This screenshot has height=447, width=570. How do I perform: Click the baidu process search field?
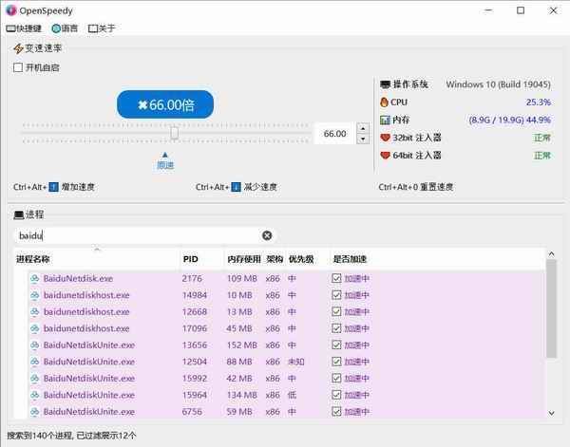click(x=138, y=235)
